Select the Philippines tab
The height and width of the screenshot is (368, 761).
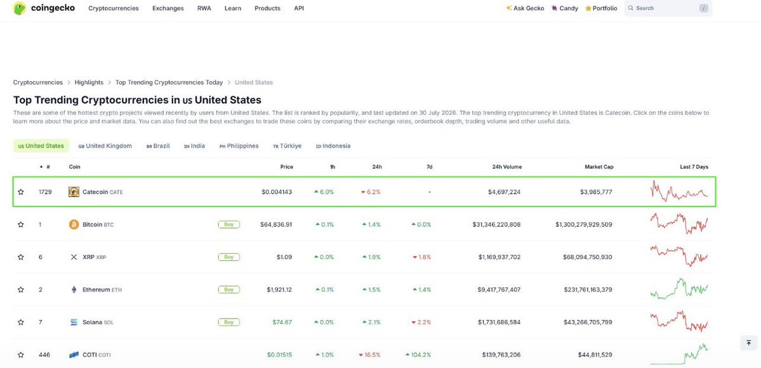(239, 146)
